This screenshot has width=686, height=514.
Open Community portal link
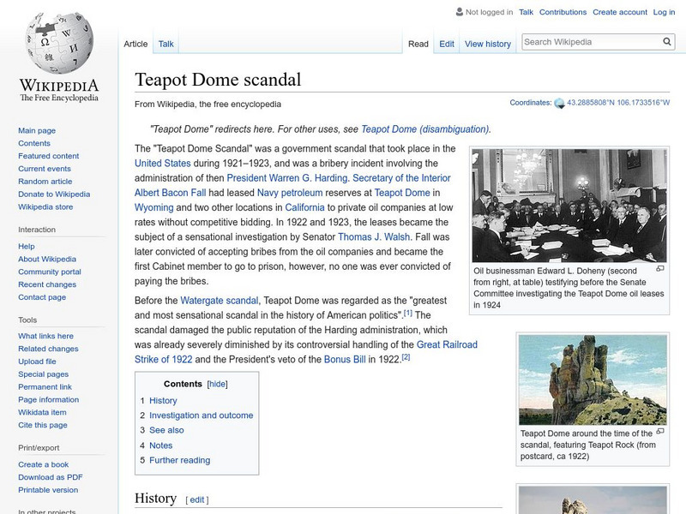(50, 272)
